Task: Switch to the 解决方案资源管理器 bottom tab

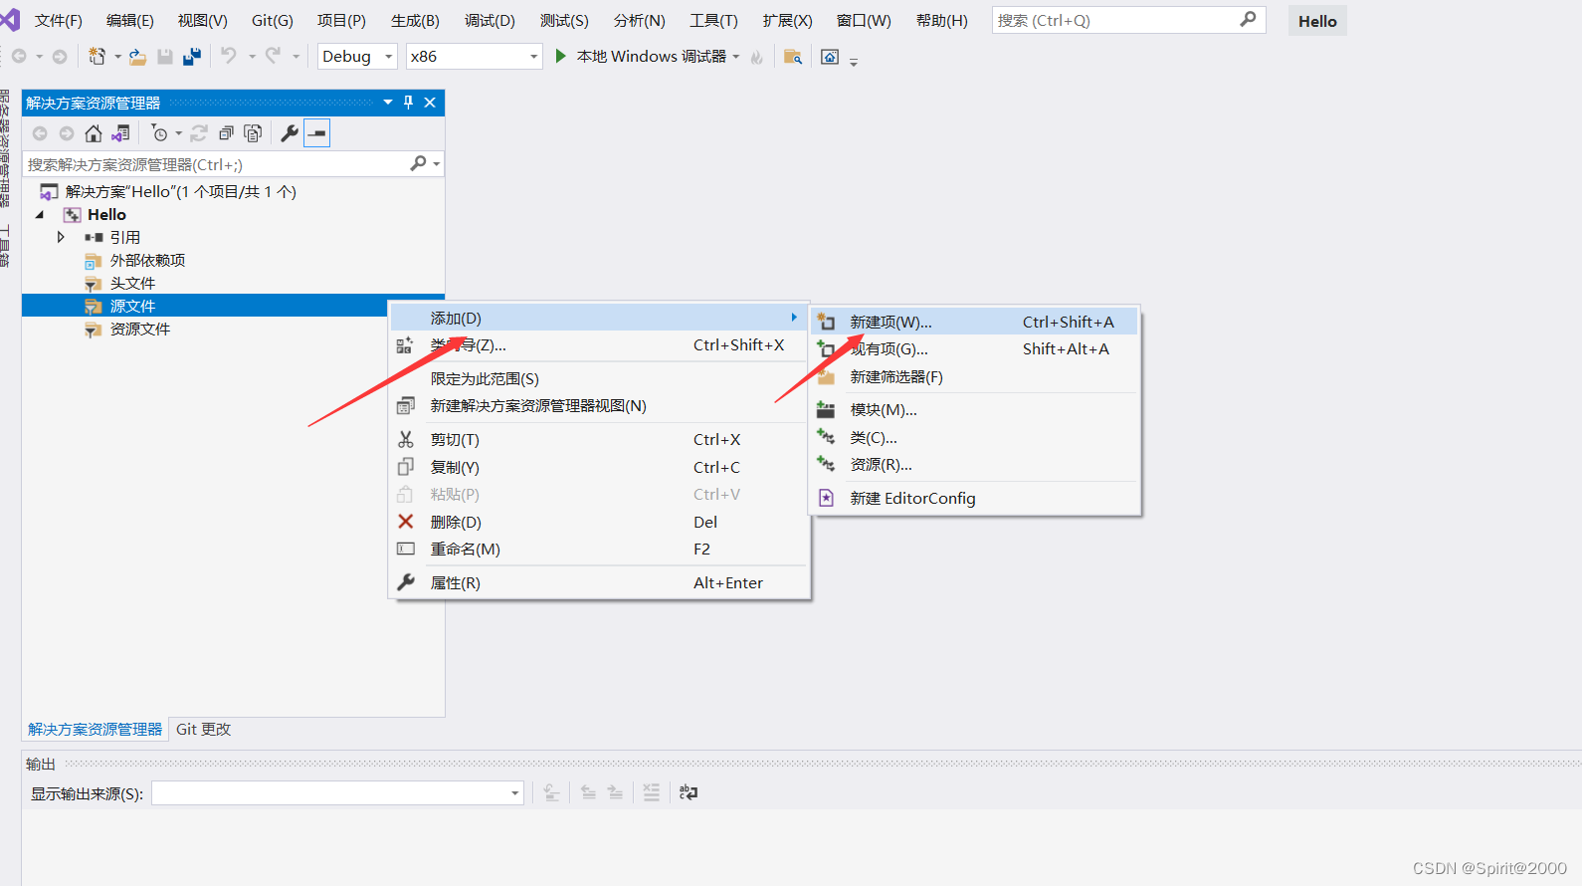Action: [x=95, y=729]
